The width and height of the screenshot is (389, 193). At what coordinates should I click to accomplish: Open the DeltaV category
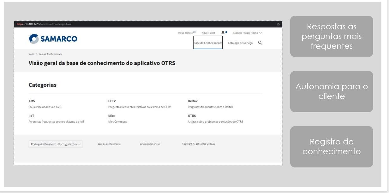[193, 101]
